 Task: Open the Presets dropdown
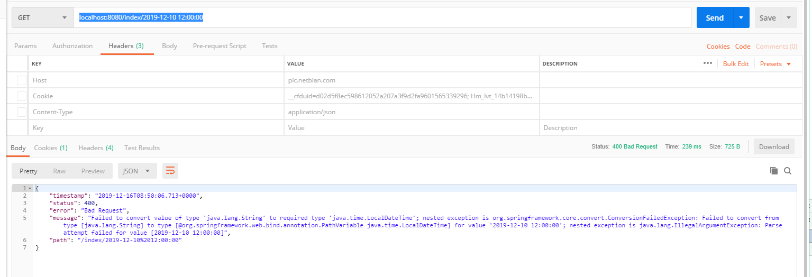coord(775,64)
